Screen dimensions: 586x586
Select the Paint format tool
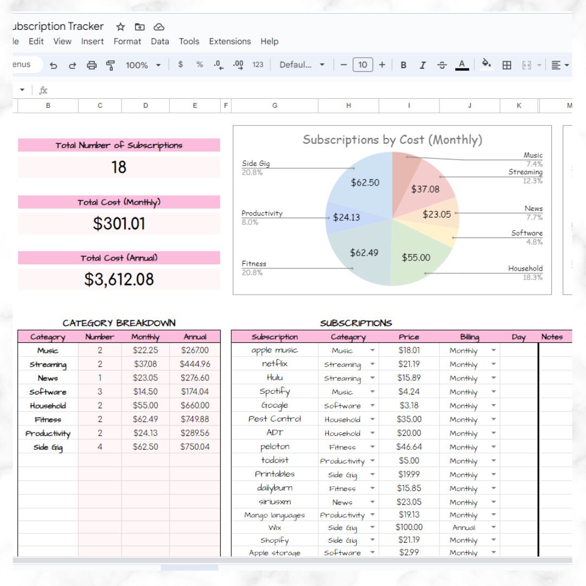click(x=110, y=65)
